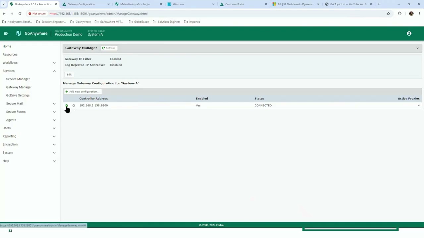Open a new browser tab
Viewport: 424px width, 238px height.
pos(379,4)
